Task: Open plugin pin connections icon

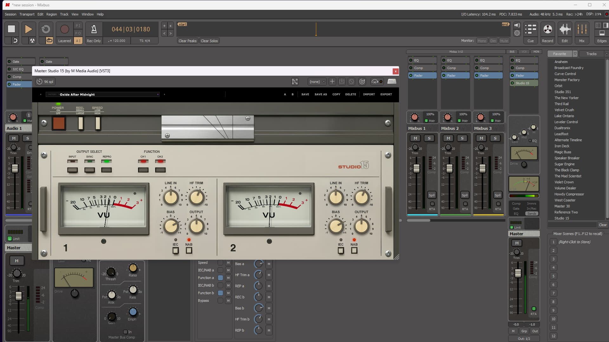Action: tap(295, 82)
